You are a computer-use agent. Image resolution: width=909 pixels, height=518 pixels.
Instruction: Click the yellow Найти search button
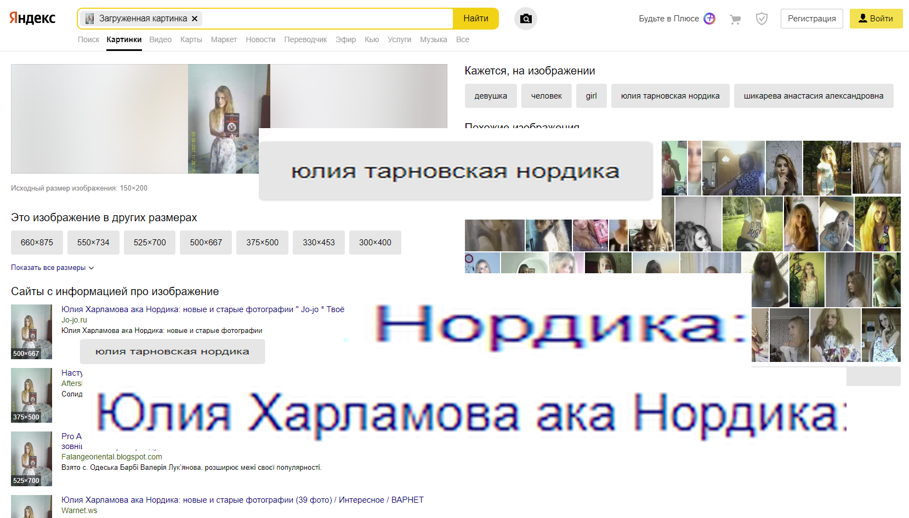(476, 19)
